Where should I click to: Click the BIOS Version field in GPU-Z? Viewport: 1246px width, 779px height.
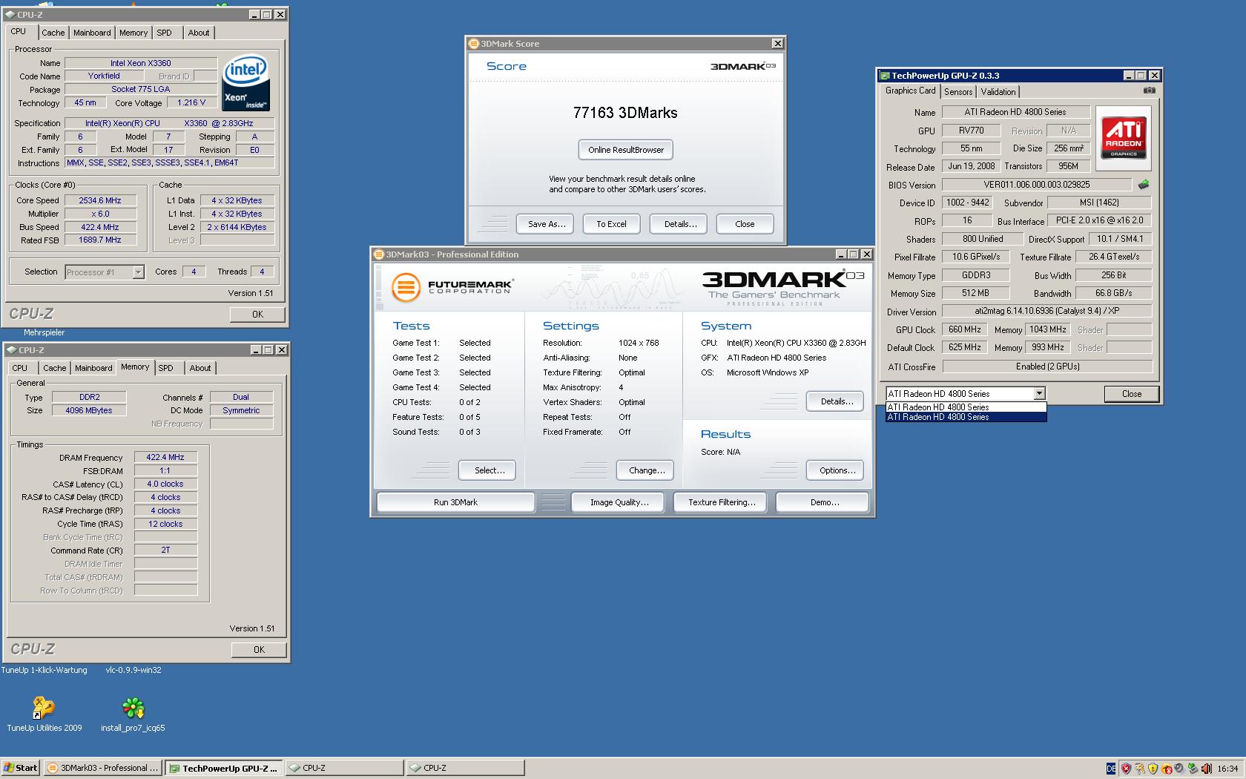click(x=1037, y=185)
